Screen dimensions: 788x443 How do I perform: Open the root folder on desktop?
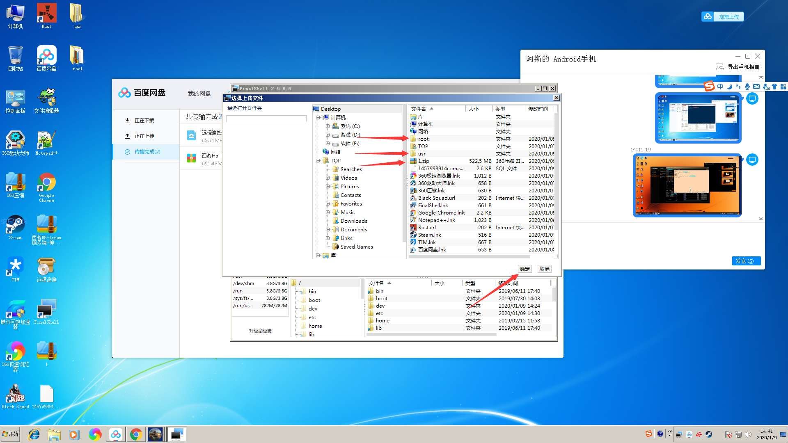(x=77, y=58)
